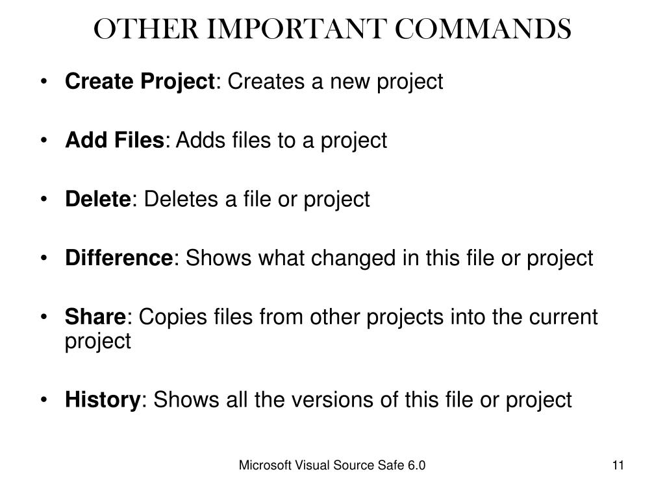665x498 pixels.
Task: Select the bold Difference term
Action: coord(119,257)
